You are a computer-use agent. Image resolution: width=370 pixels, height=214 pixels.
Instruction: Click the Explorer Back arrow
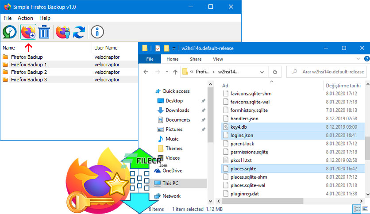(x=146, y=72)
